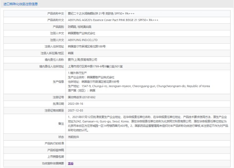Click the 备注 remarks paragraph text
Screen dimensions: 234x168
[x=147, y=124]
